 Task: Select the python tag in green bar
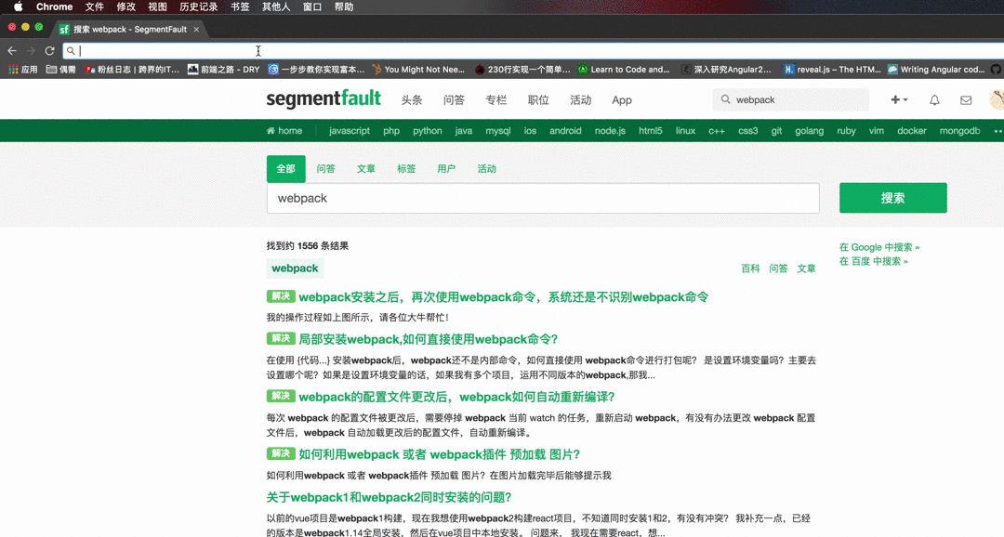click(x=427, y=131)
